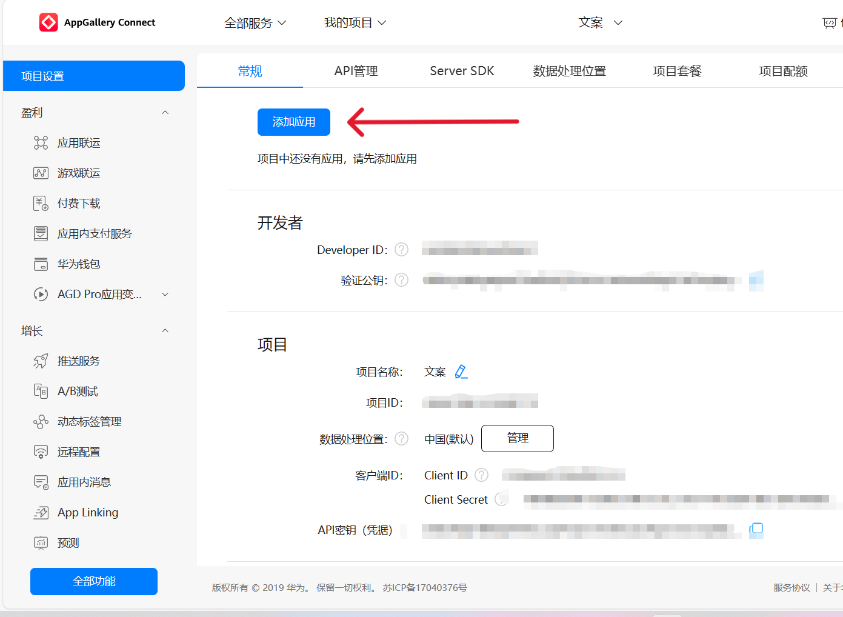This screenshot has height=617, width=843.
Task: Open the App Linking icon
Action: 41,513
